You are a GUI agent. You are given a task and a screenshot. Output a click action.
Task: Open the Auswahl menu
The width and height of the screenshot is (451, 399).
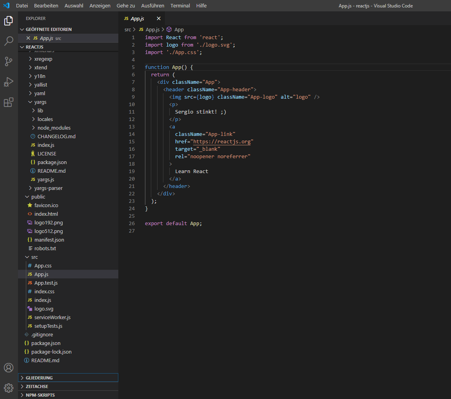click(74, 5)
